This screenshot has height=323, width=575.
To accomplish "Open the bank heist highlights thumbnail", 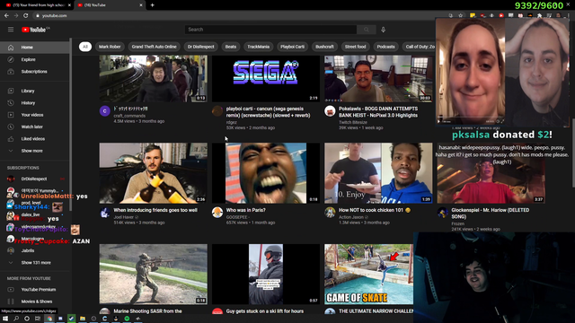I will pyautogui.click(x=378, y=78).
